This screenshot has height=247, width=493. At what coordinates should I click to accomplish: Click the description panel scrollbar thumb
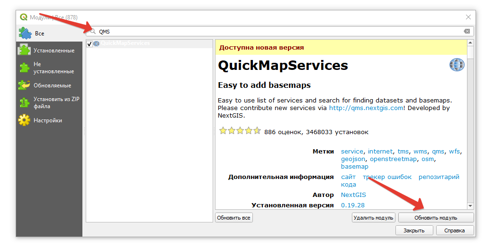470,52
